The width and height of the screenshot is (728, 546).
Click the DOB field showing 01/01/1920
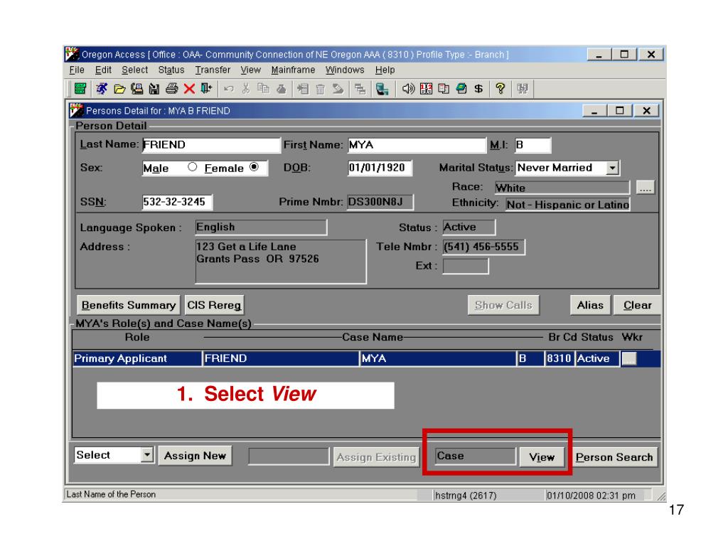tap(380, 168)
